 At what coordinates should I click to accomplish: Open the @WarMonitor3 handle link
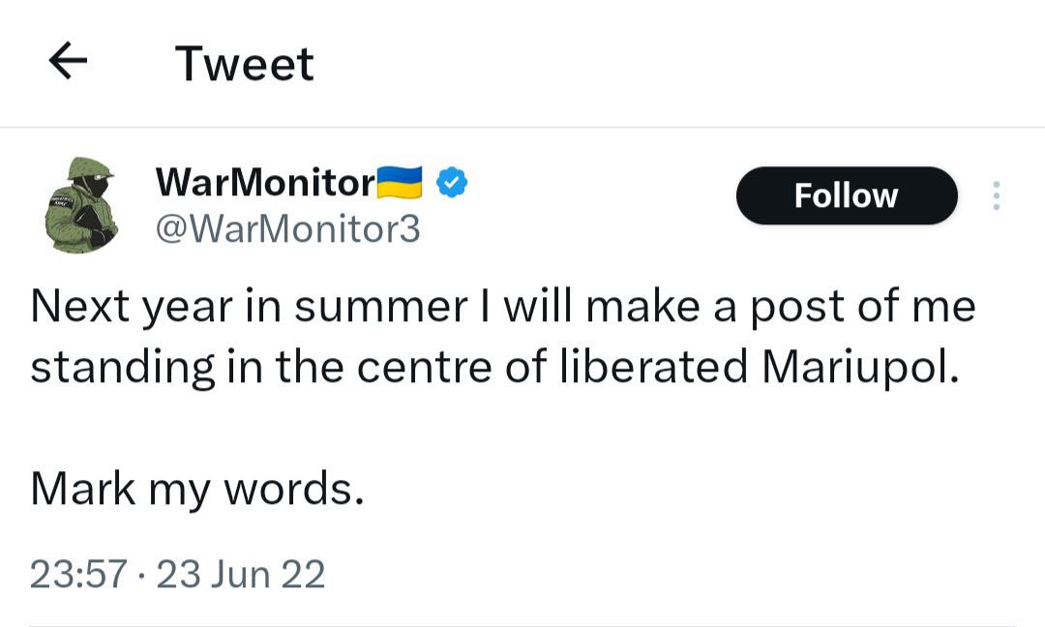click(288, 229)
